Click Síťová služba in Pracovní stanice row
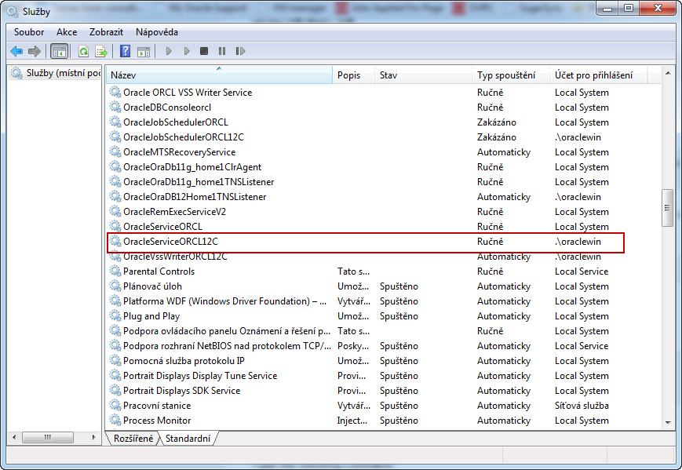 click(582, 406)
